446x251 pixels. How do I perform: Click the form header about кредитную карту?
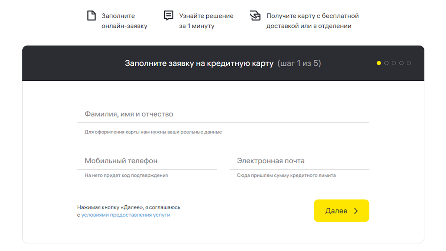[x=223, y=63]
